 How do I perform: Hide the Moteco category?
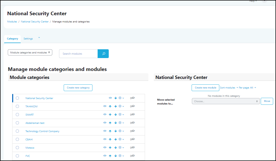click(x=105, y=147)
